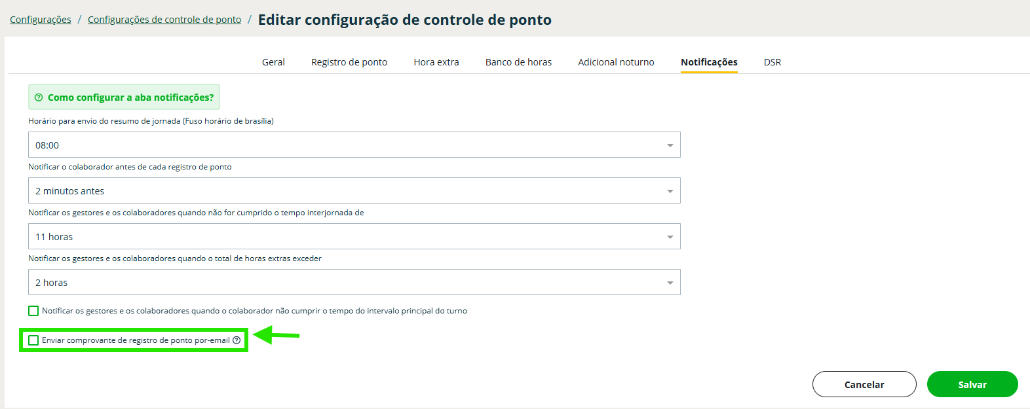Viewport: 1030px width, 409px height.
Task: Click help icon beside email receipt checkbox
Action: 237,340
